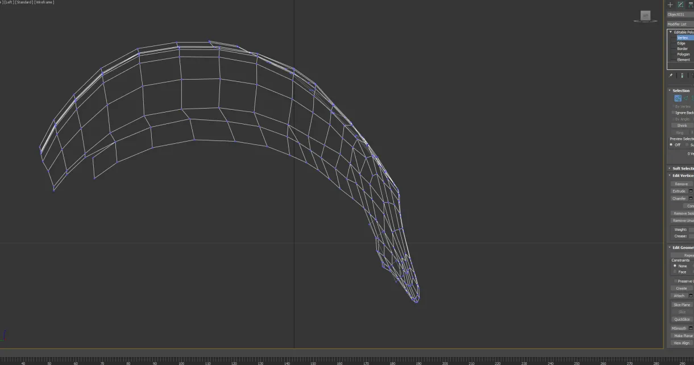This screenshot has height=365, width=694.
Task: Click Remove Unused Map Verts button
Action: (x=683, y=221)
